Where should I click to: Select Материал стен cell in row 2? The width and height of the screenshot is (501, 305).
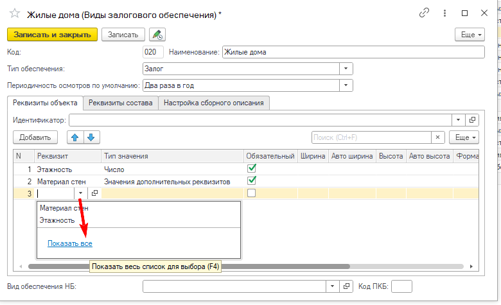pos(67,182)
